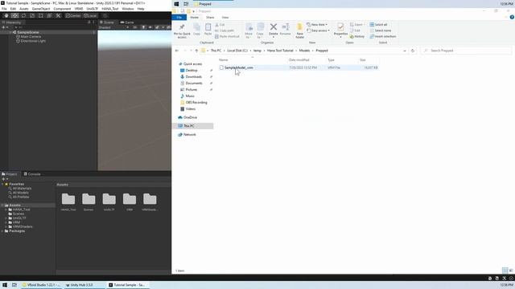This screenshot has height=289, width=515.
Task: Click Invert selection in Explorer ribbon
Action: [x=383, y=36]
